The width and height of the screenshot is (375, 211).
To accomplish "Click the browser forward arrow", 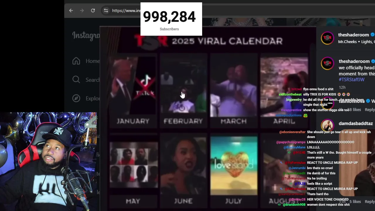I will (x=82, y=11).
